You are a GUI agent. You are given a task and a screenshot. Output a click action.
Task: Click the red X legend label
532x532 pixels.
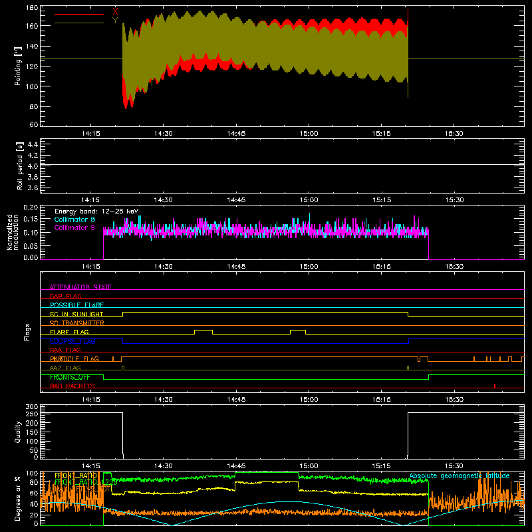point(115,11)
